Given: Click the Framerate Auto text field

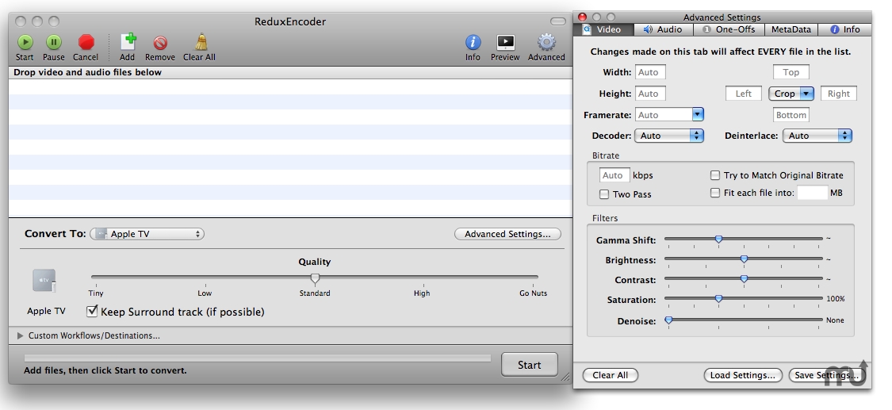Looking at the screenshot, I should [x=664, y=115].
